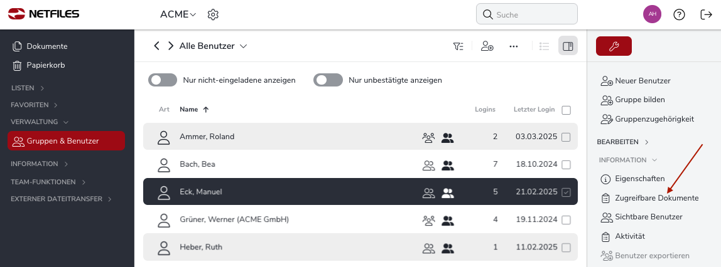
Task: Click the add user icon in toolbar
Action: pyautogui.click(x=487, y=46)
